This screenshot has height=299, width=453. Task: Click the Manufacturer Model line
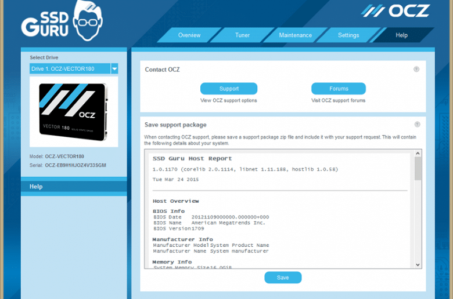(211, 245)
